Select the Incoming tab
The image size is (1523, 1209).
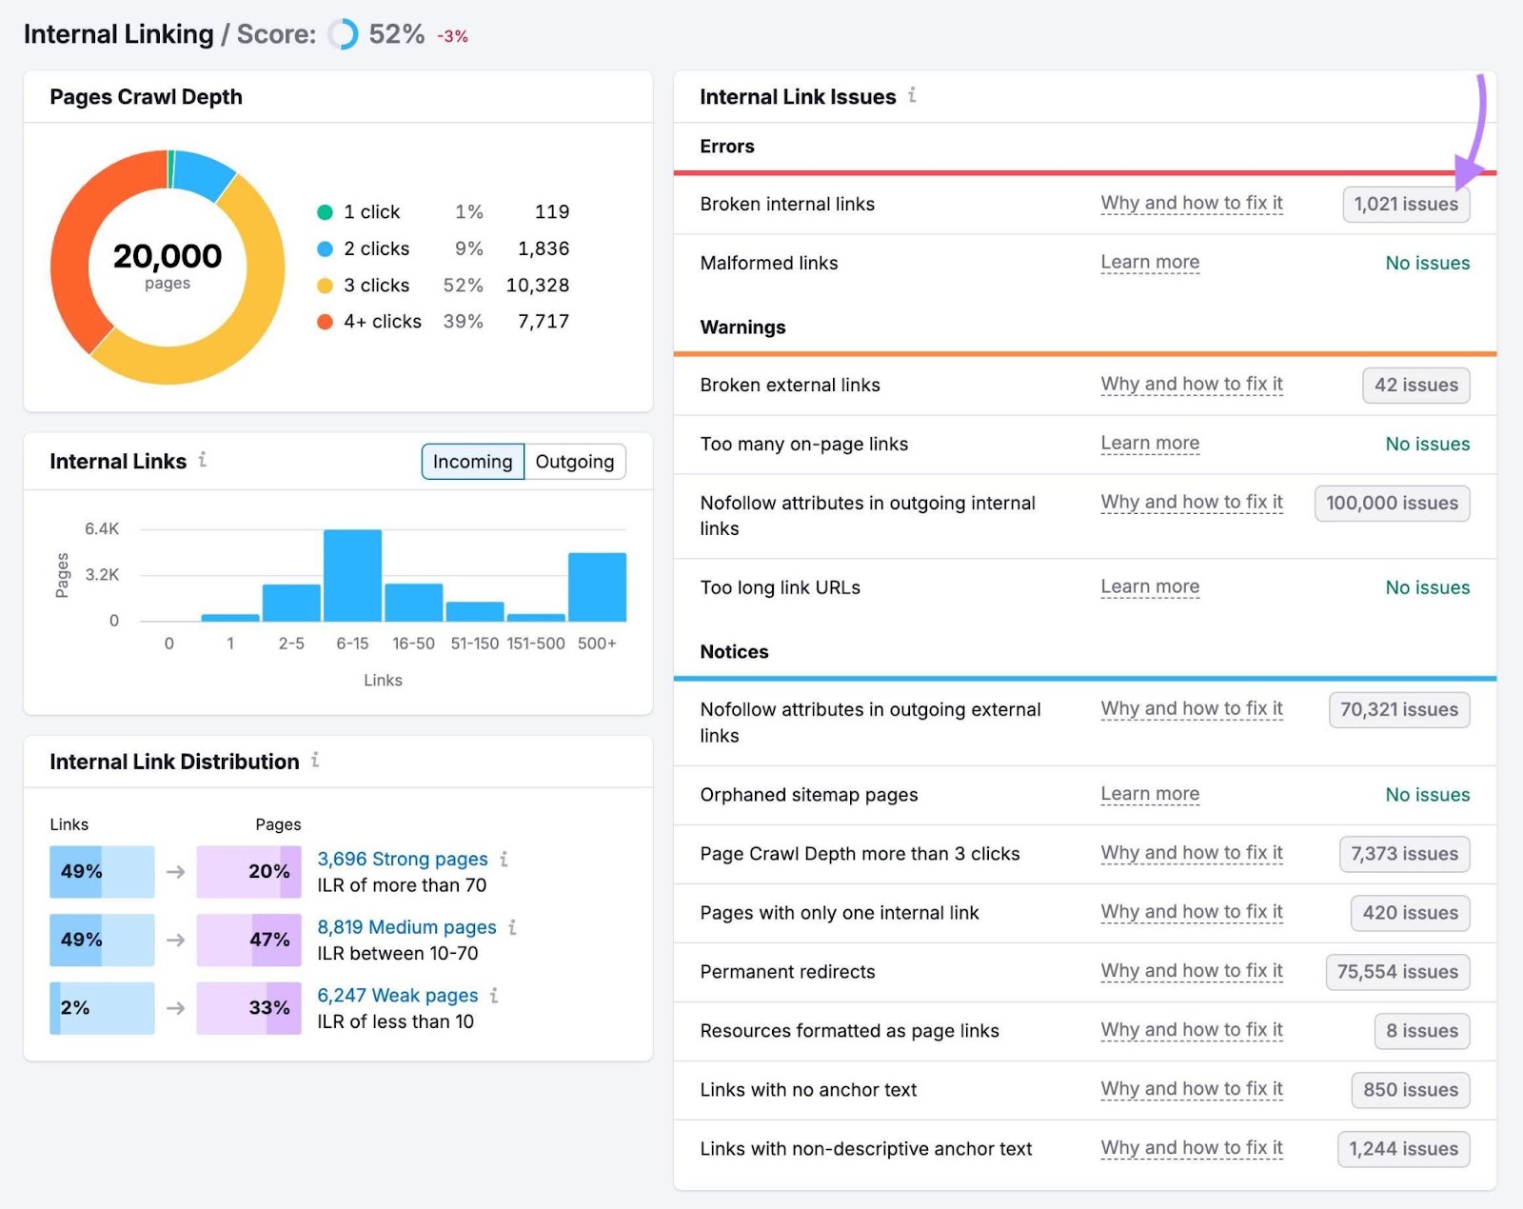click(x=471, y=461)
